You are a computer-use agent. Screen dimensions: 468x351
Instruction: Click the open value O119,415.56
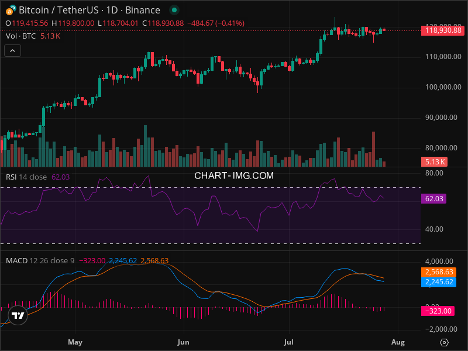[27, 23]
